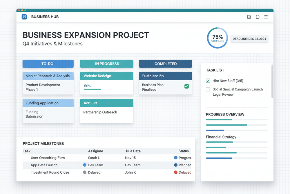Click the Product Development Phase 1 text
Viewport: 290px width, 194px height.
[x=43, y=87]
